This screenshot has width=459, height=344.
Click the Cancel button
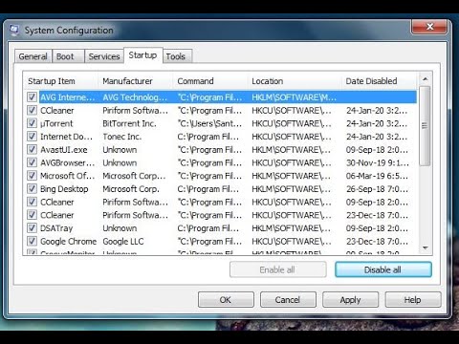tap(288, 300)
